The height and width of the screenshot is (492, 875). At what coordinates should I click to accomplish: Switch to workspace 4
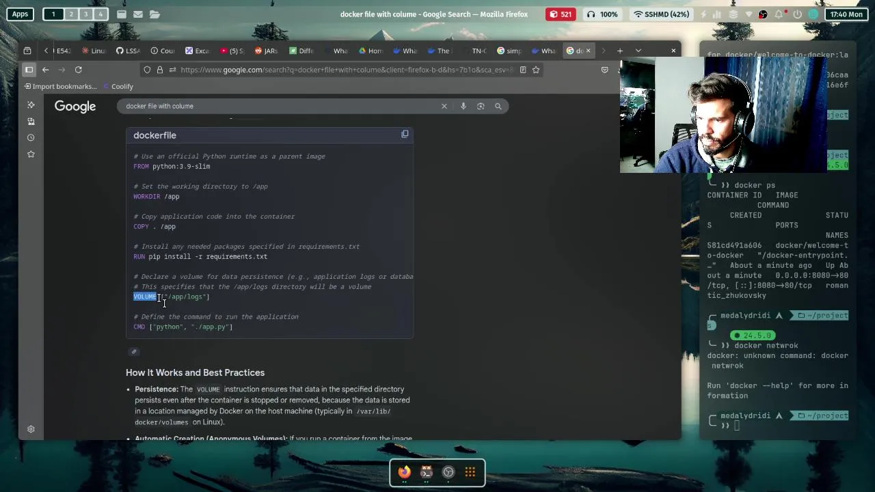100,14
